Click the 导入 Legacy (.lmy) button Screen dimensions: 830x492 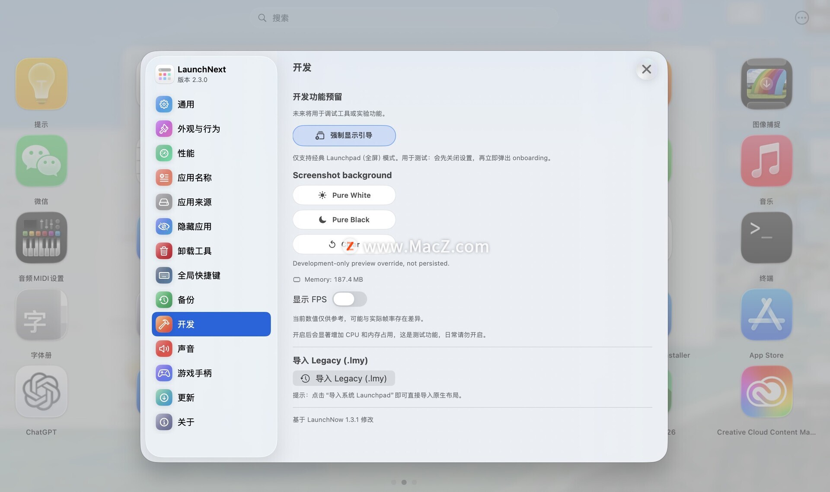coord(344,378)
